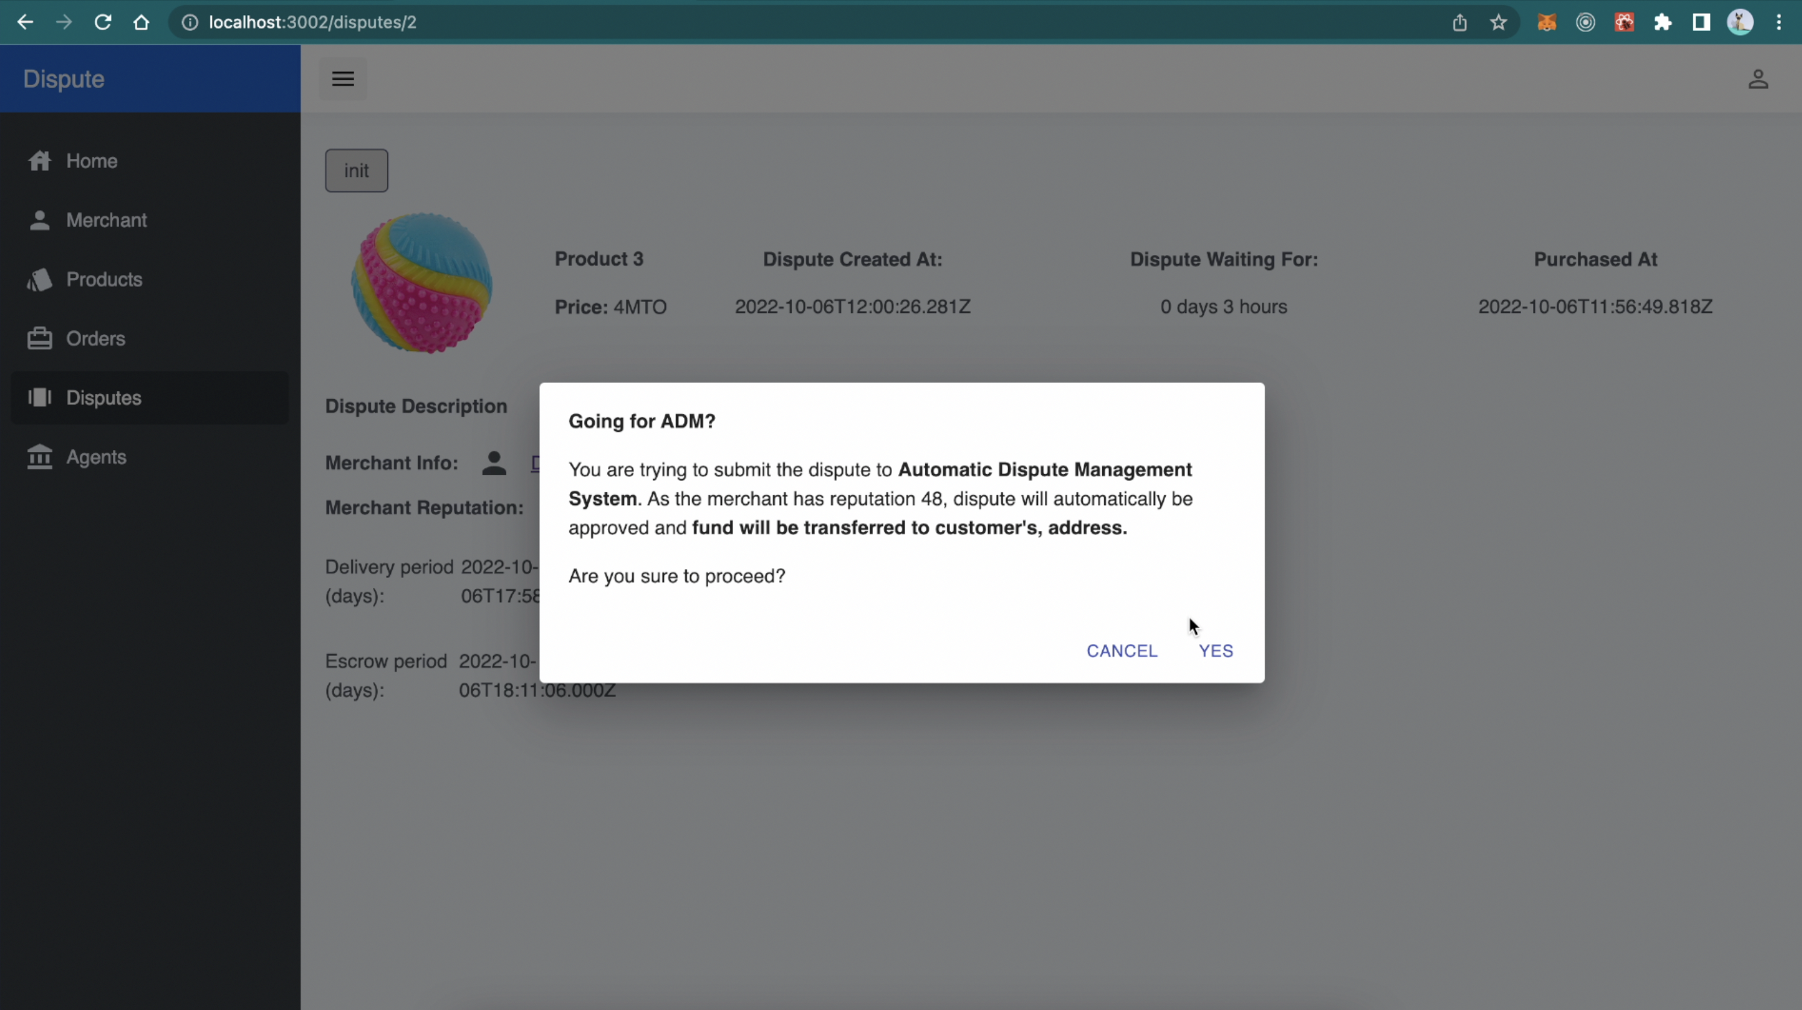This screenshot has height=1010, width=1802.
Task: Open the Agents page
Action: point(96,457)
